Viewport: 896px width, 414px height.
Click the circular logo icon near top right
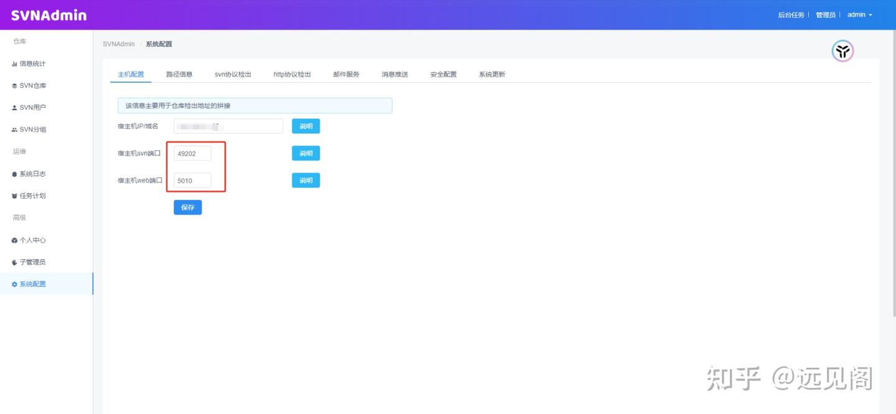click(842, 52)
